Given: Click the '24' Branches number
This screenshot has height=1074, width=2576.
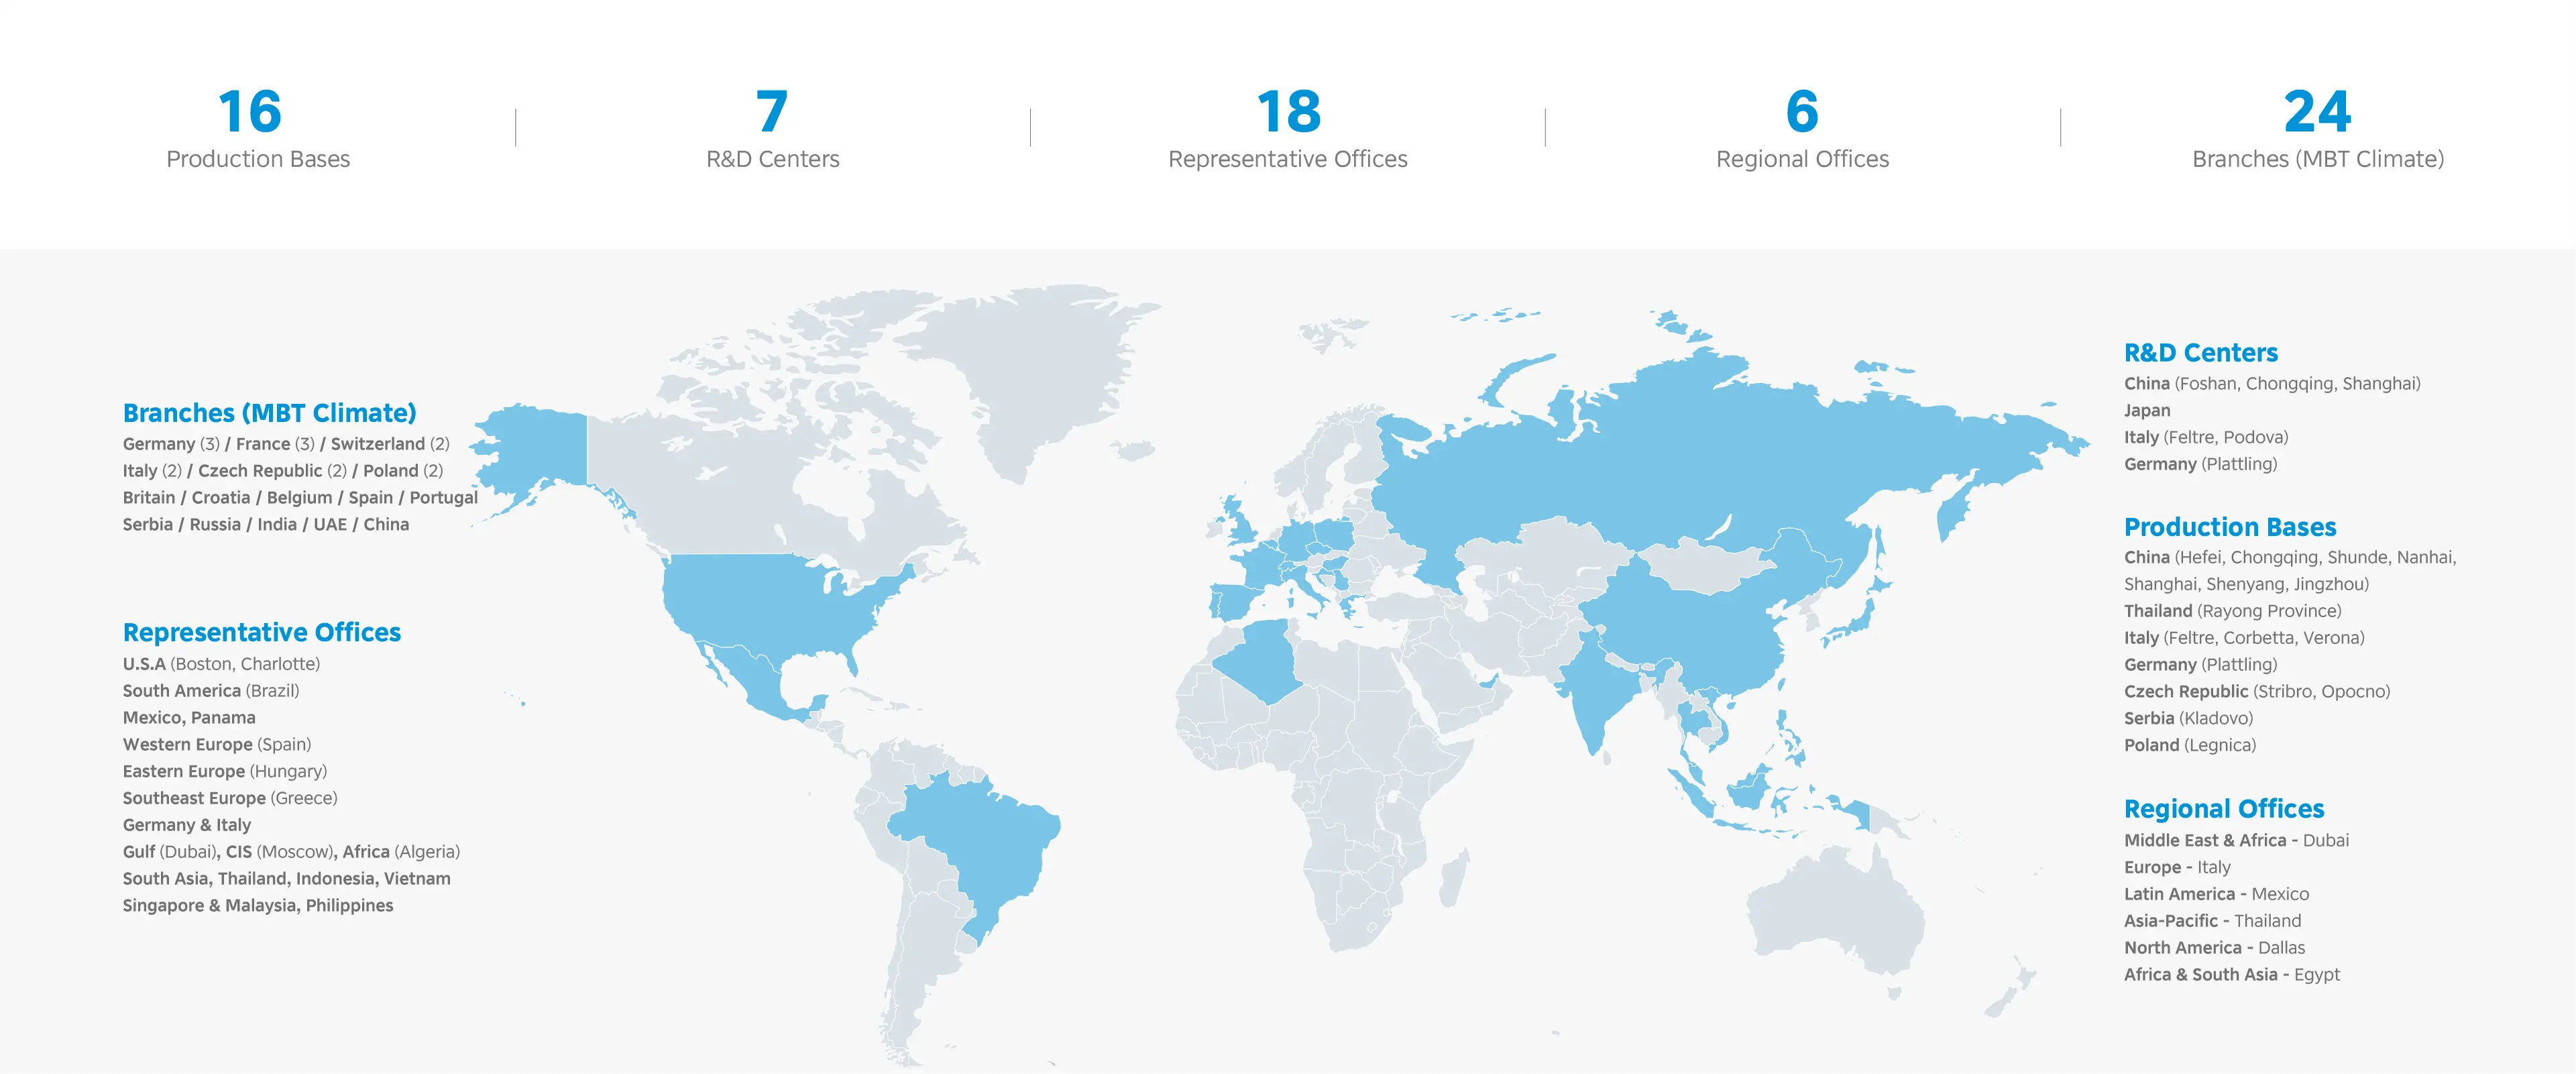Looking at the screenshot, I should click(2317, 111).
